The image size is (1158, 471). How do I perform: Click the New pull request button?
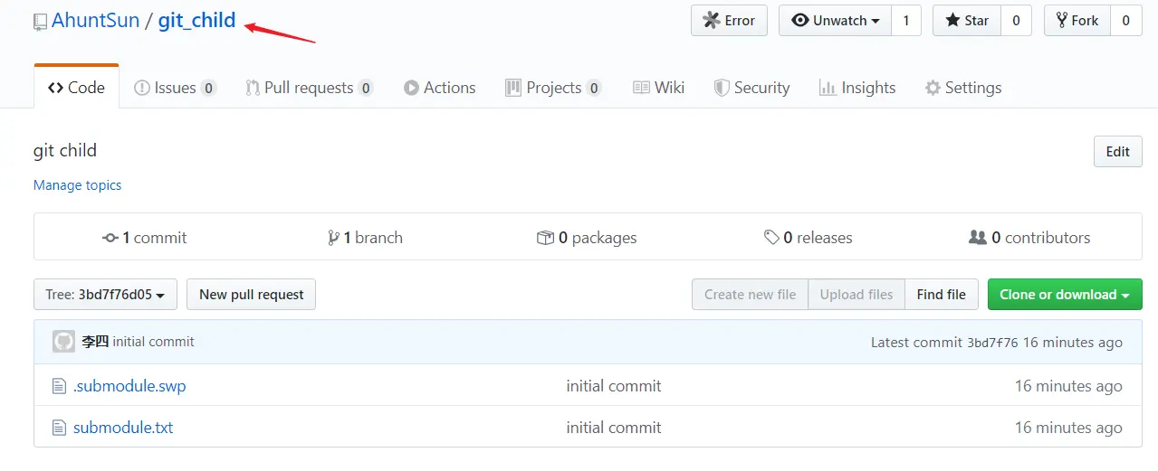[x=251, y=295]
